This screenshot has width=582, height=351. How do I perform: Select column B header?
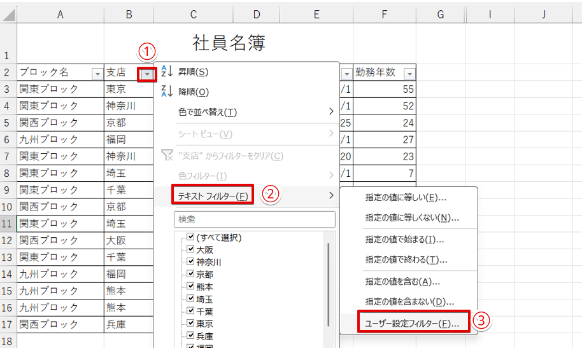129,15
